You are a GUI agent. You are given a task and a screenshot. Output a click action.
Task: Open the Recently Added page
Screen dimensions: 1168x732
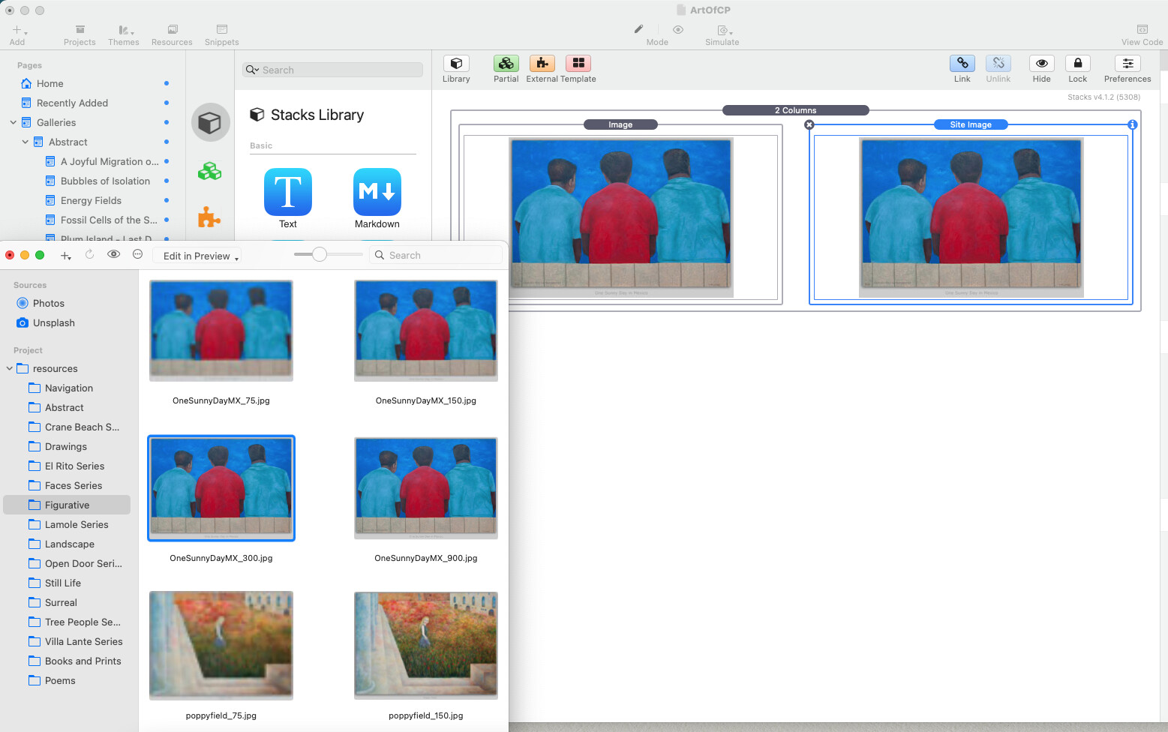(x=72, y=103)
